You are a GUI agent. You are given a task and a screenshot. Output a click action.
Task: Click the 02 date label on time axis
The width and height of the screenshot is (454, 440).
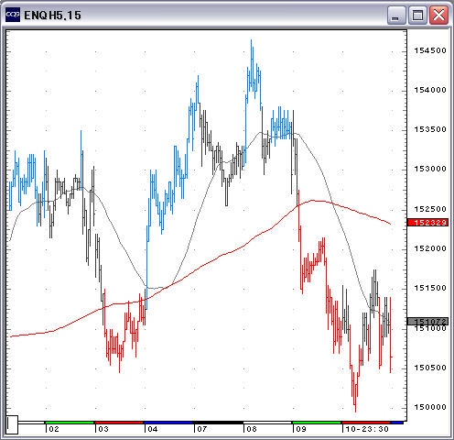54,429
